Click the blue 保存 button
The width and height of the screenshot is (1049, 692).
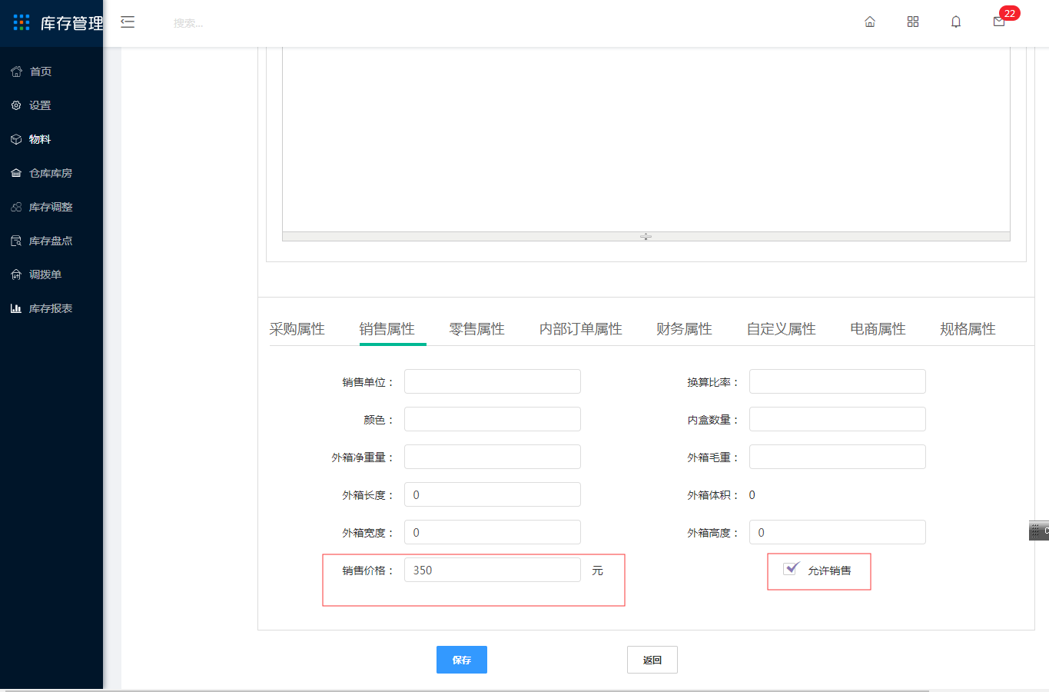(462, 660)
